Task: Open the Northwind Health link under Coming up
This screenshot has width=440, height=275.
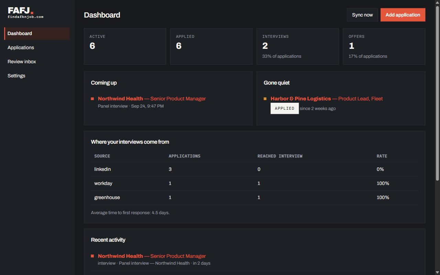Action: (x=152, y=99)
